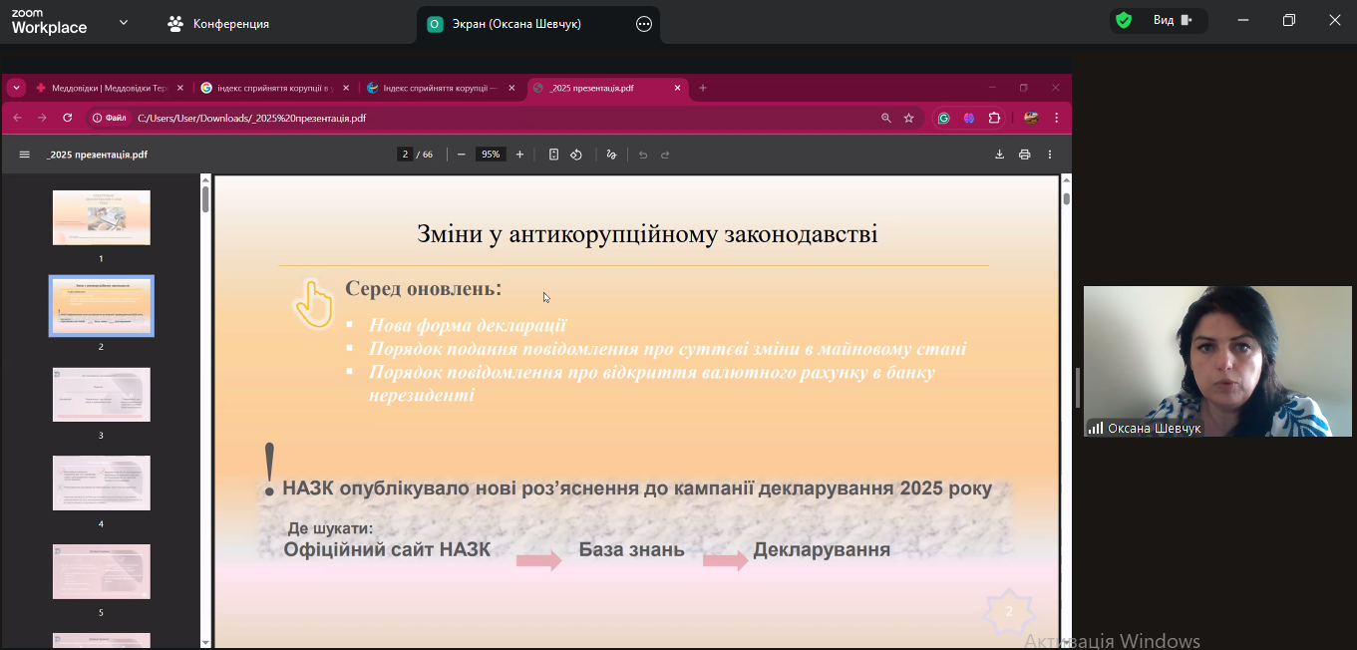Switch to the Конференція tab
Image resolution: width=1357 pixels, height=650 pixels.
pyautogui.click(x=218, y=23)
